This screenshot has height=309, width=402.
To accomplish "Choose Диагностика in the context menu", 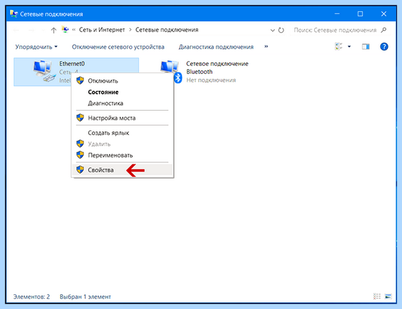I will 123,103.
